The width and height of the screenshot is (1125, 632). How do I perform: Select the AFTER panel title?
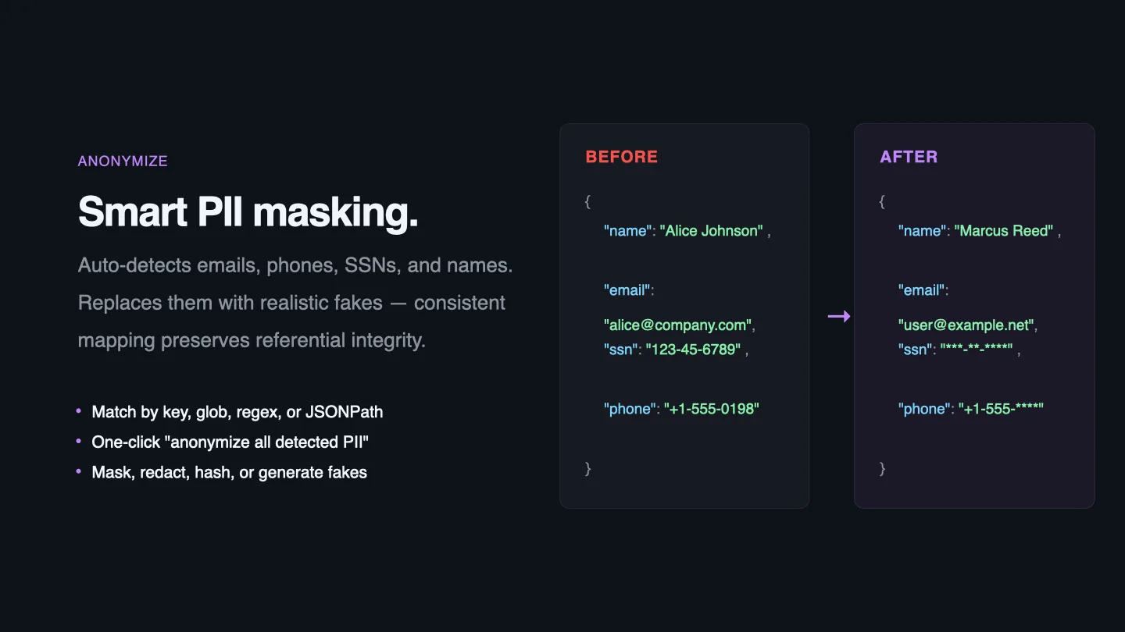(909, 157)
